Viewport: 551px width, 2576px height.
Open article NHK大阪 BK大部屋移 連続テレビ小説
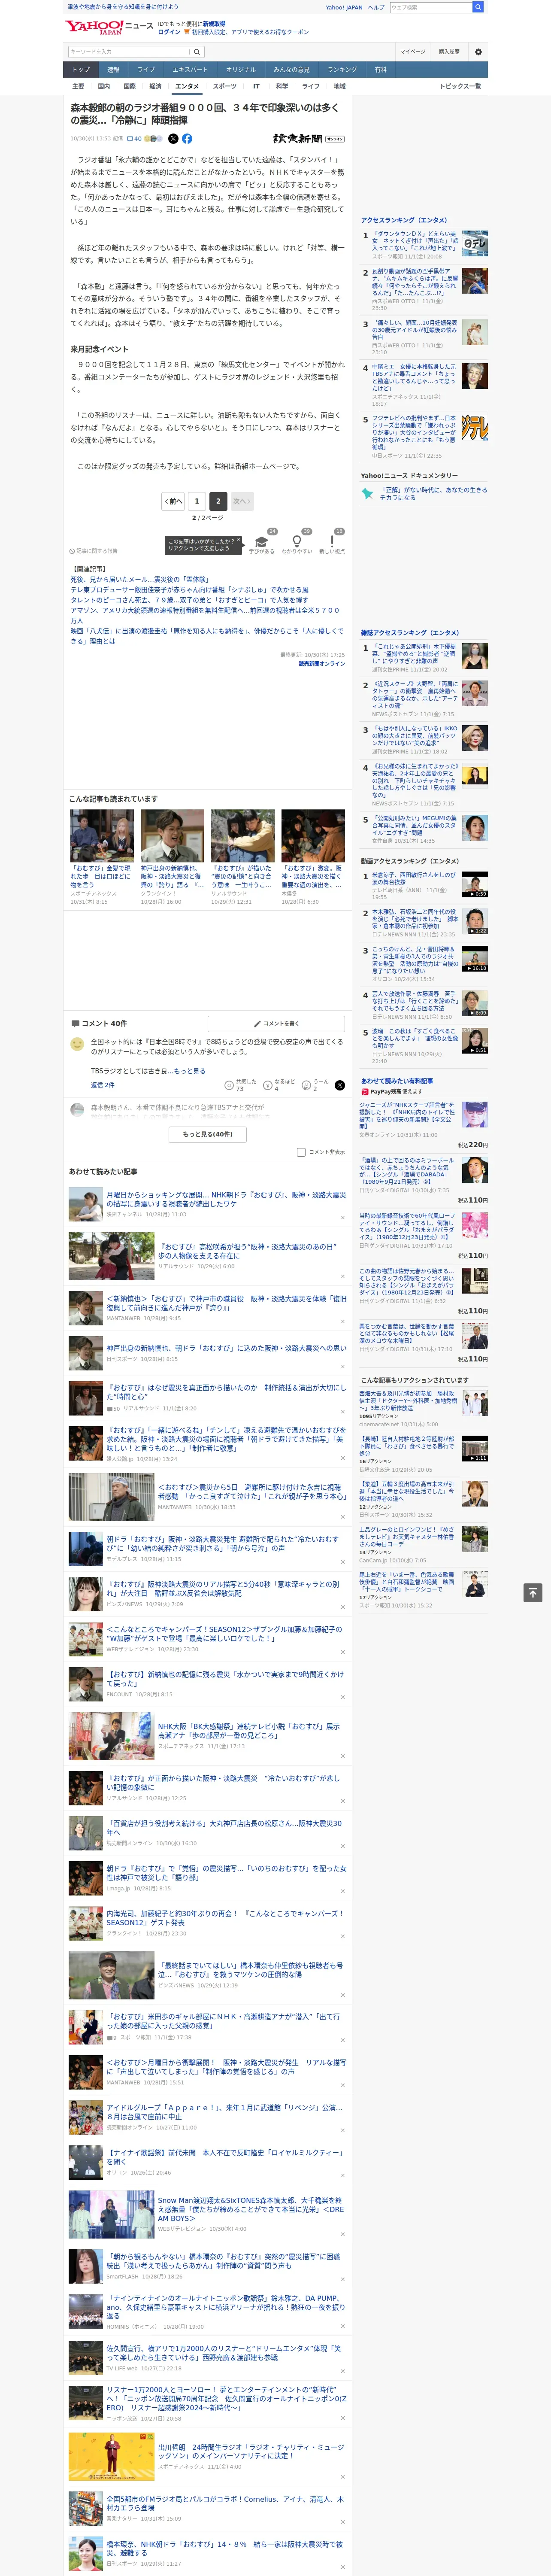(x=249, y=1730)
